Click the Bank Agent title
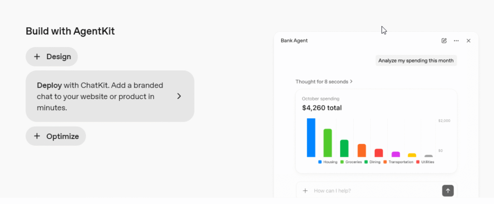 (x=294, y=41)
